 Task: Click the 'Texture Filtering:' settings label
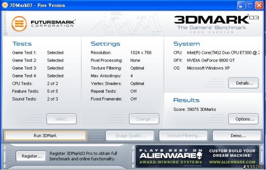click(106, 68)
